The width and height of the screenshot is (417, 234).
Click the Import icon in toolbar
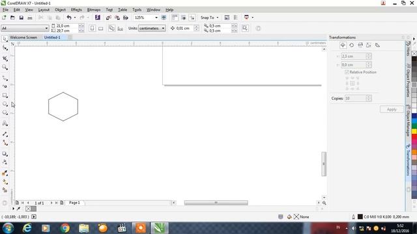(x=109, y=18)
